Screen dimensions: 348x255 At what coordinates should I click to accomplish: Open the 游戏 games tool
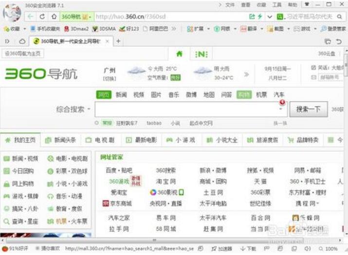point(302,29)
